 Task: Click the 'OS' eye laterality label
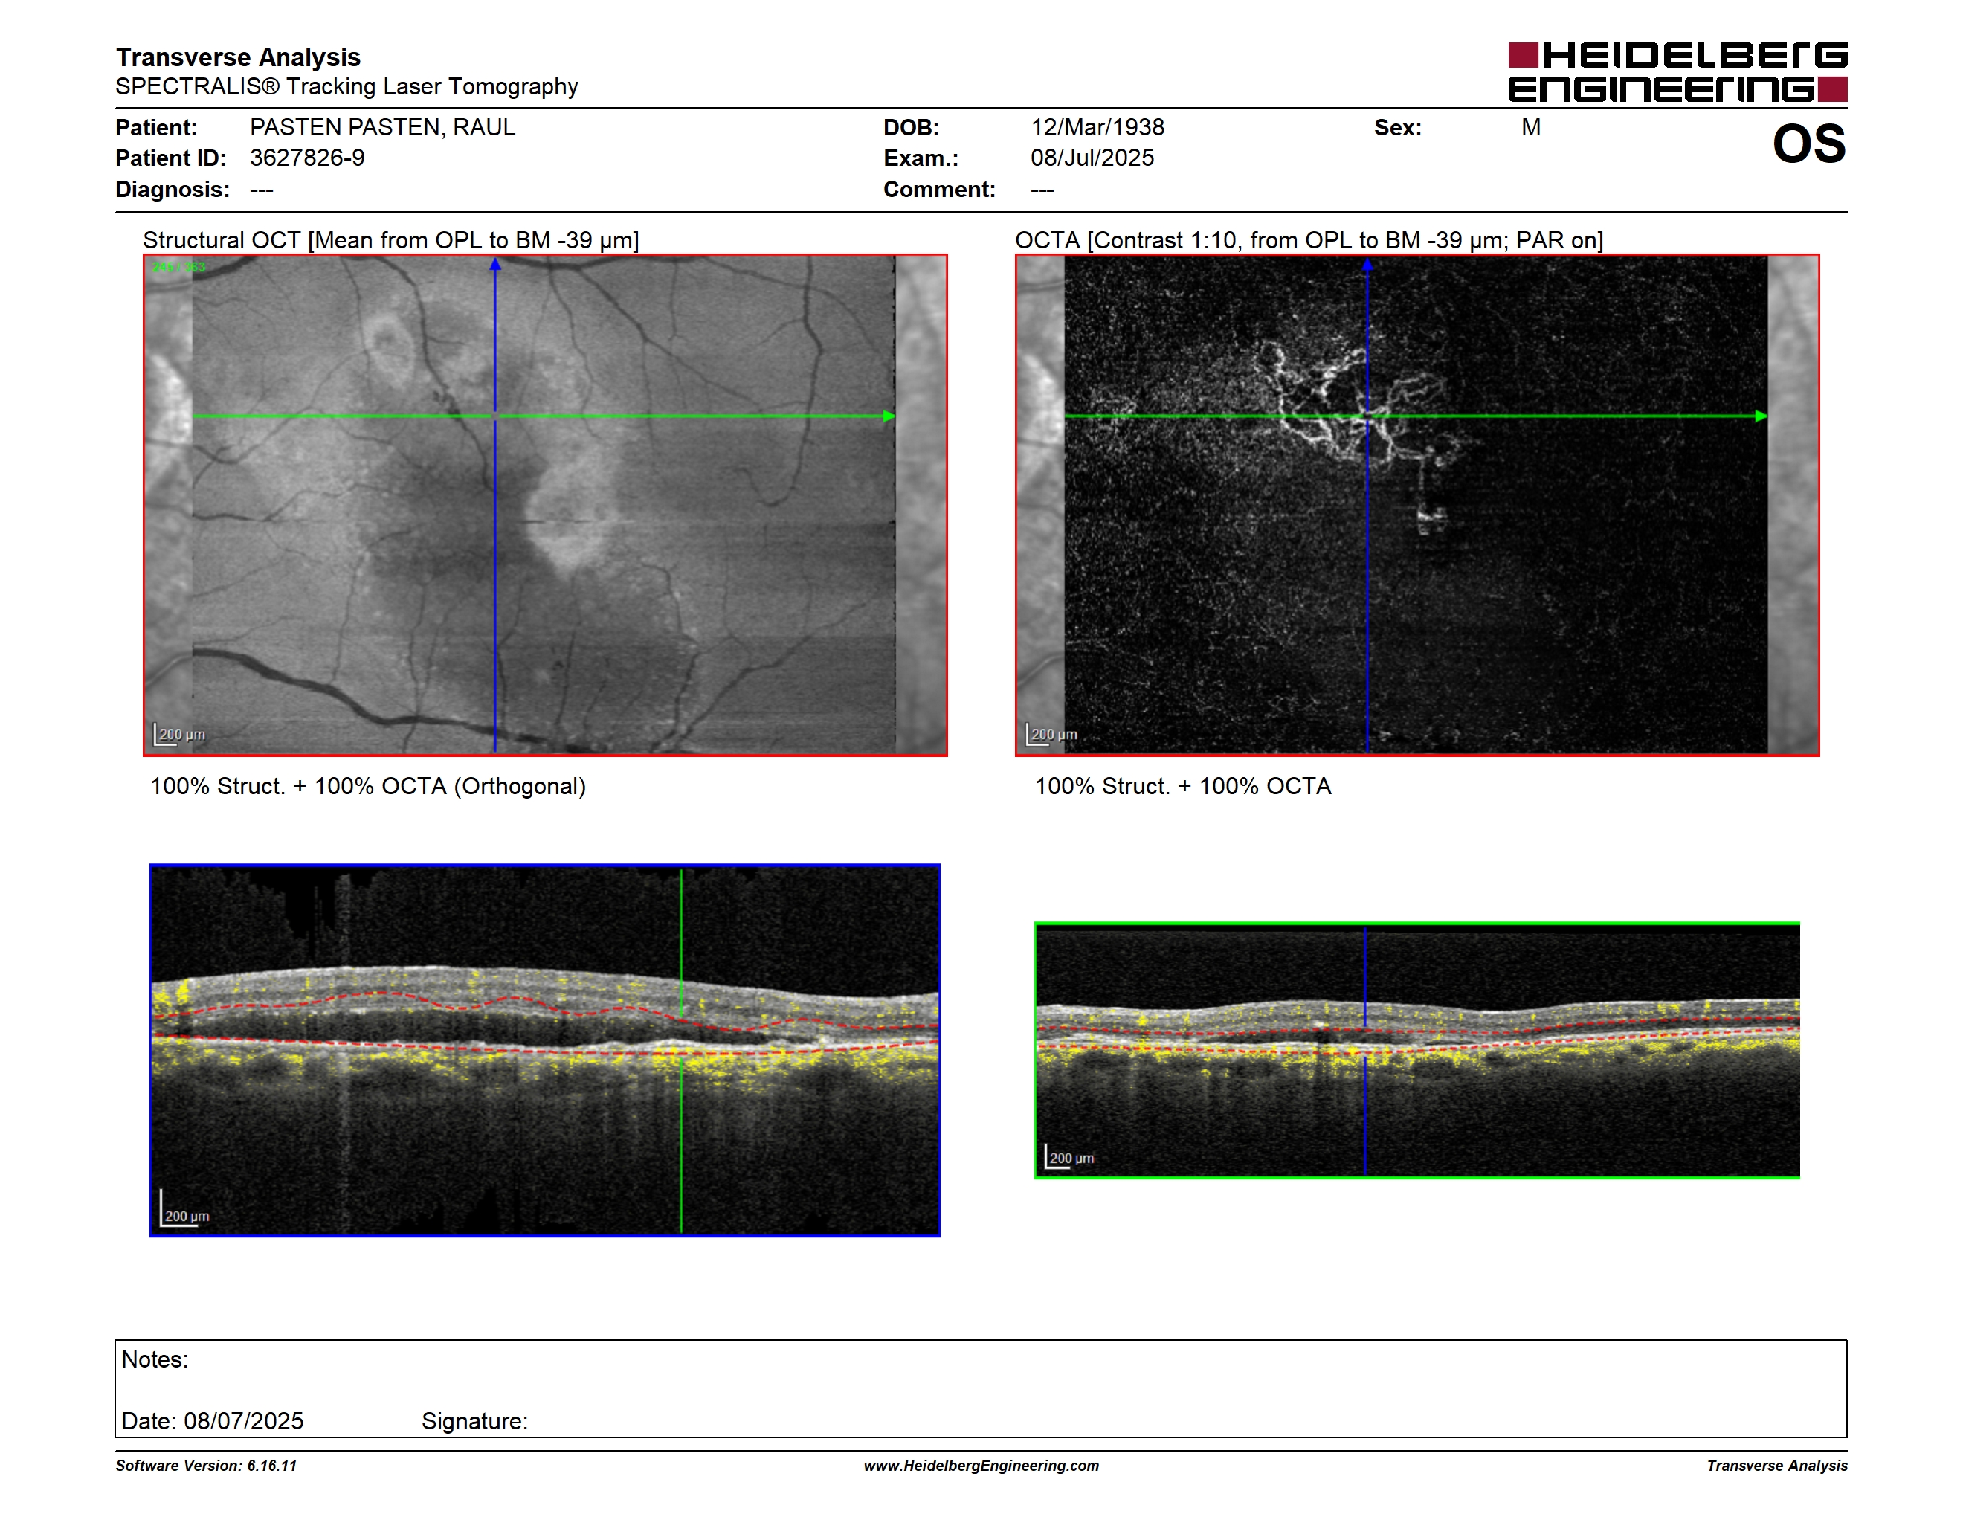(x=1808, y=144)
